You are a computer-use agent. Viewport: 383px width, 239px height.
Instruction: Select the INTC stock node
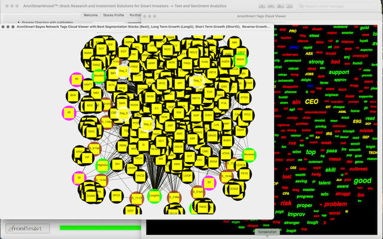click(x=112, y=85)
